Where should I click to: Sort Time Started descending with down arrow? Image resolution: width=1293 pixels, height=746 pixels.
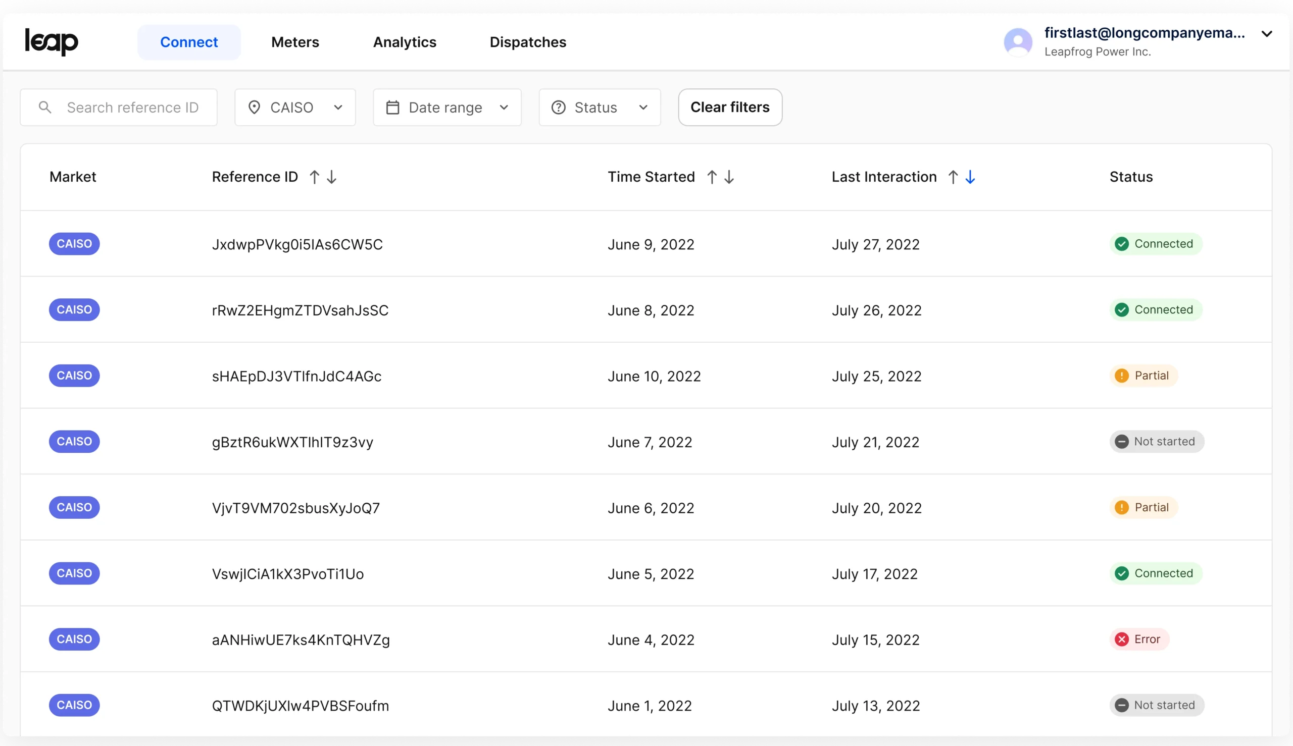[729, 177]
